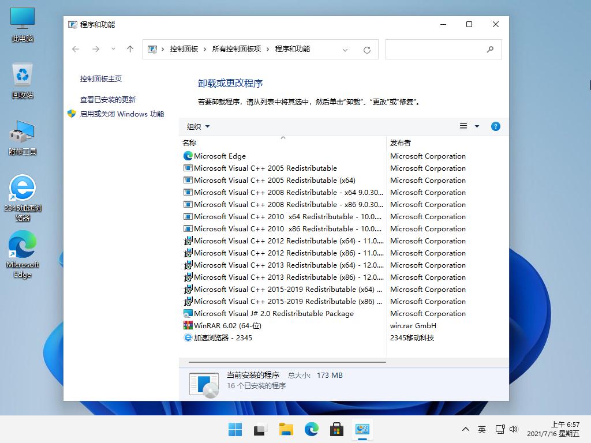This screenshot has width=591, height=443.
Task: Open network status tray icon
Action: click(500, 429)
